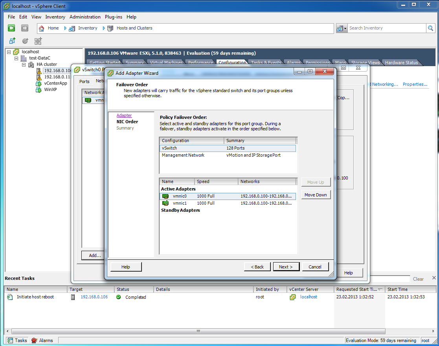Click the green Completed status icon

pos(119,297)
